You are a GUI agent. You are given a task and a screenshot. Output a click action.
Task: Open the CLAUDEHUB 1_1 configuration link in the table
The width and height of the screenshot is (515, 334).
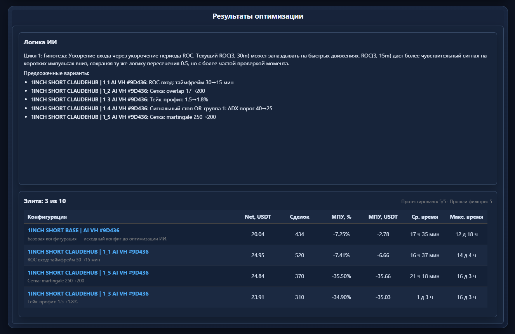(88, 252)
